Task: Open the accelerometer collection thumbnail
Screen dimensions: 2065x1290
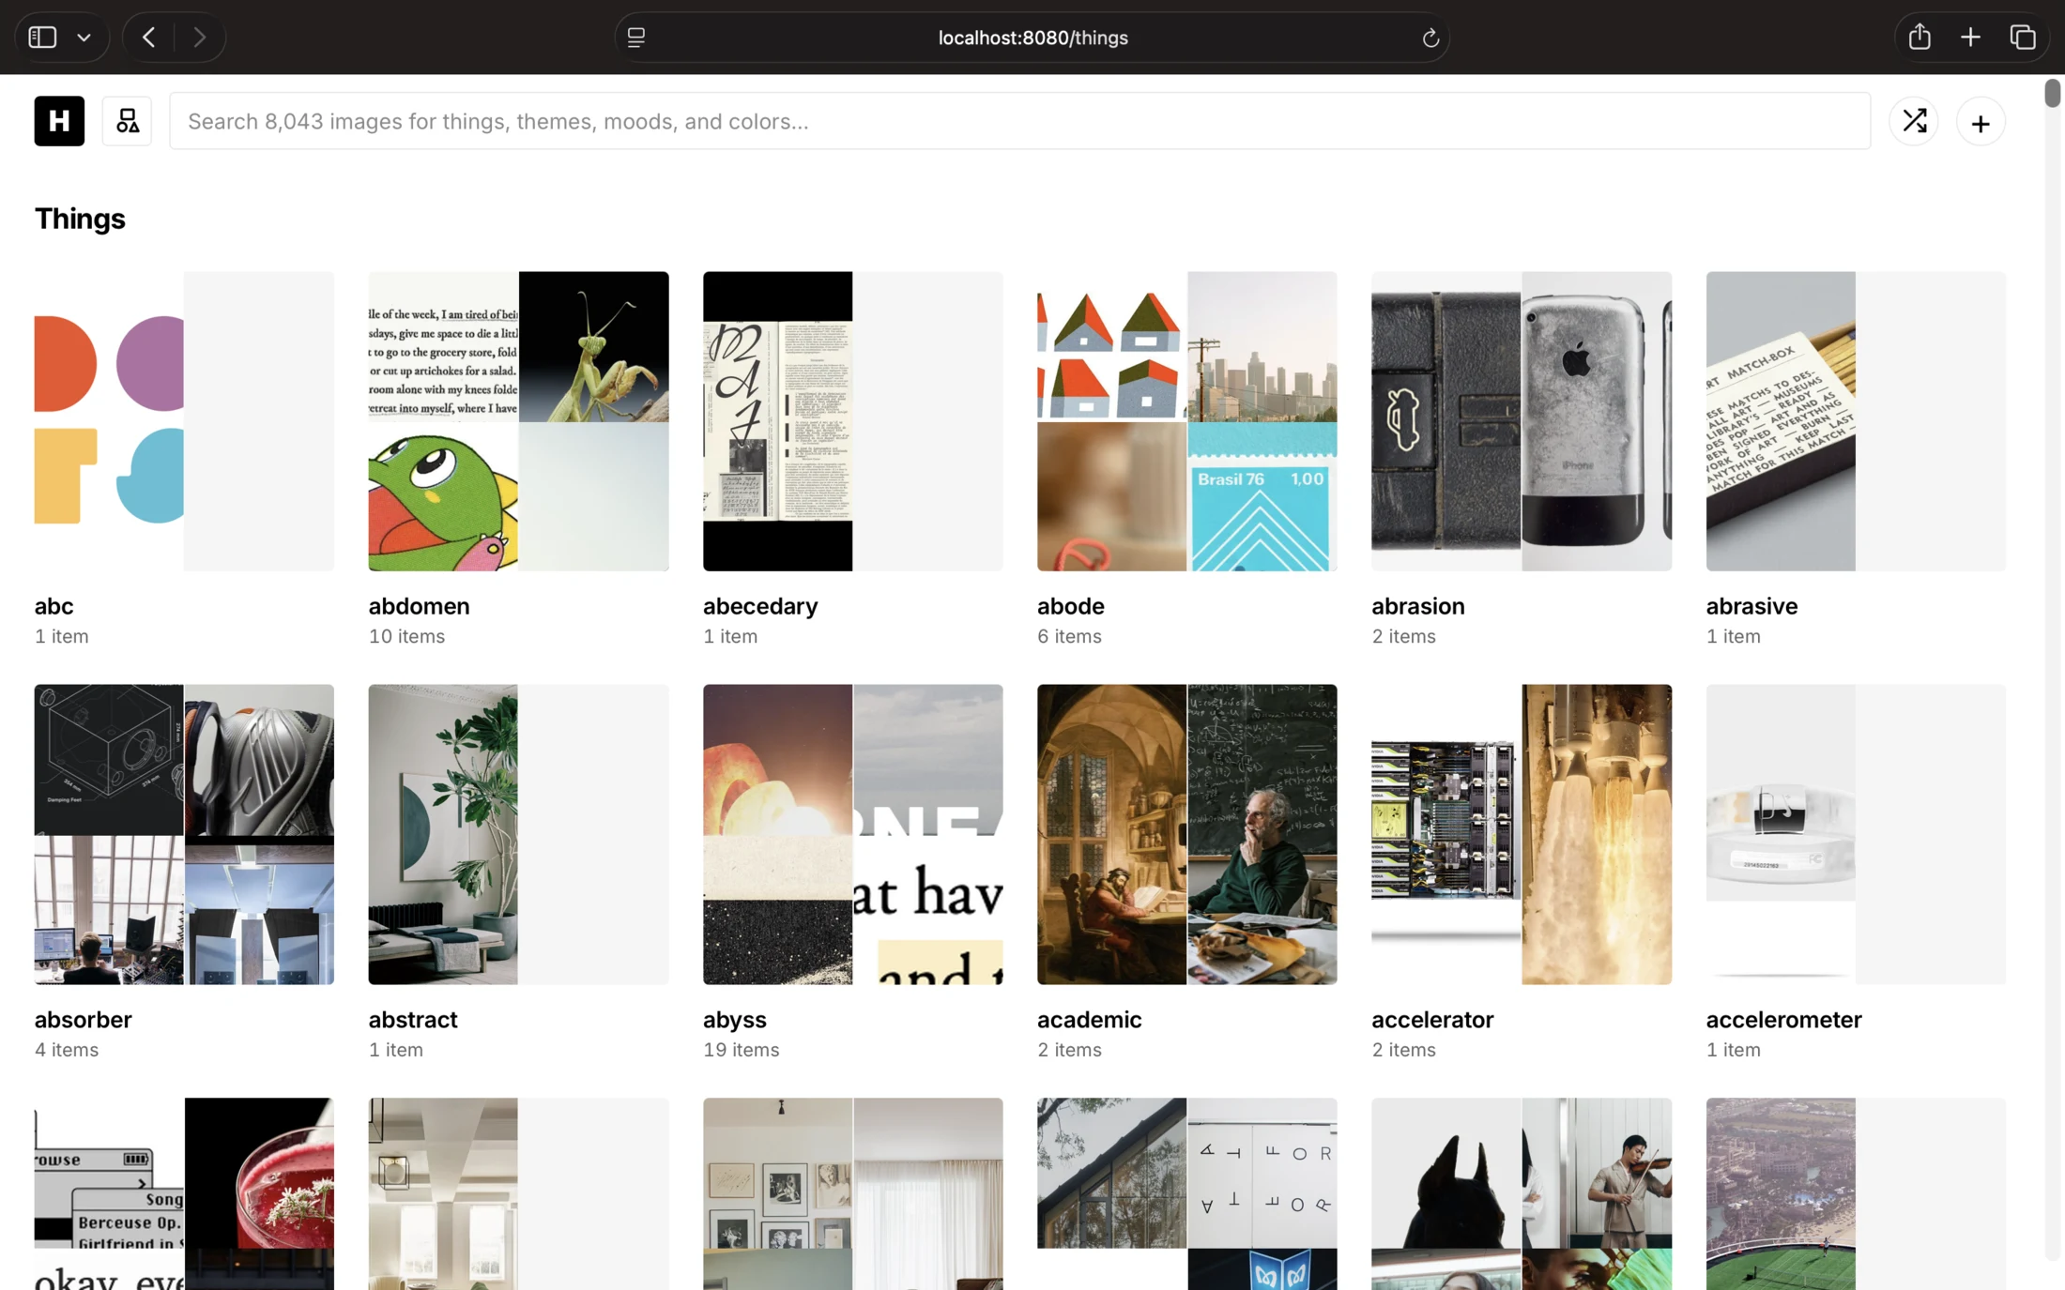Action: coord(1856,834)
